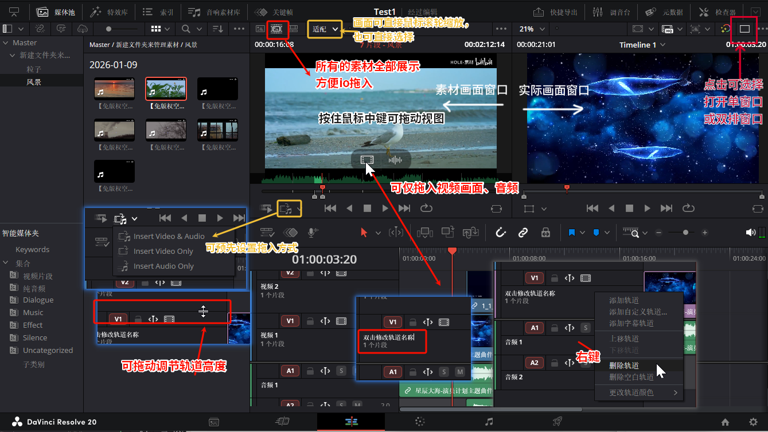Toggle auto select on 视频 1 track
Screen dimensions: 768x432
pos(325,321)
